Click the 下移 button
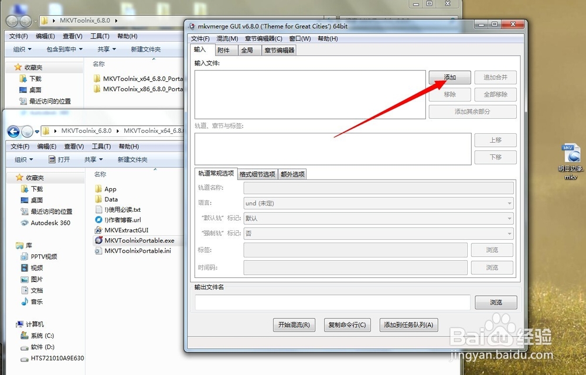 (x=495, y=157)
